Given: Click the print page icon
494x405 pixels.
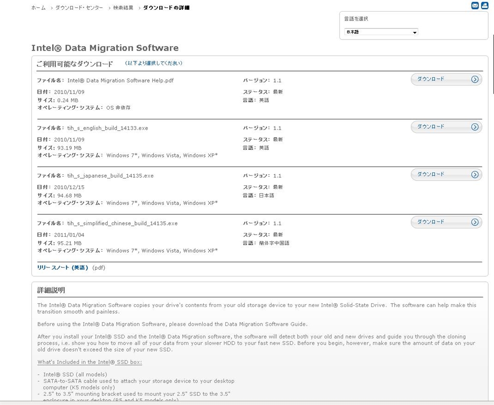Looking at the screenshot, I should [484, 6].
